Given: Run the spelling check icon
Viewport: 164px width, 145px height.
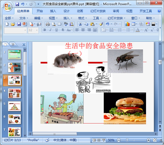Looking at the screenshot, I should point(66,24).
